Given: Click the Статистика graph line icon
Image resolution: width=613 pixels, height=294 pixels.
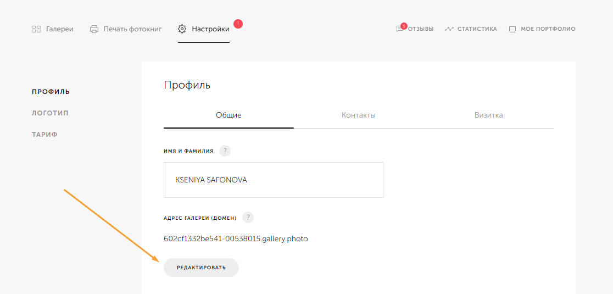Looking at the screenshot, I should click(449, 29).
